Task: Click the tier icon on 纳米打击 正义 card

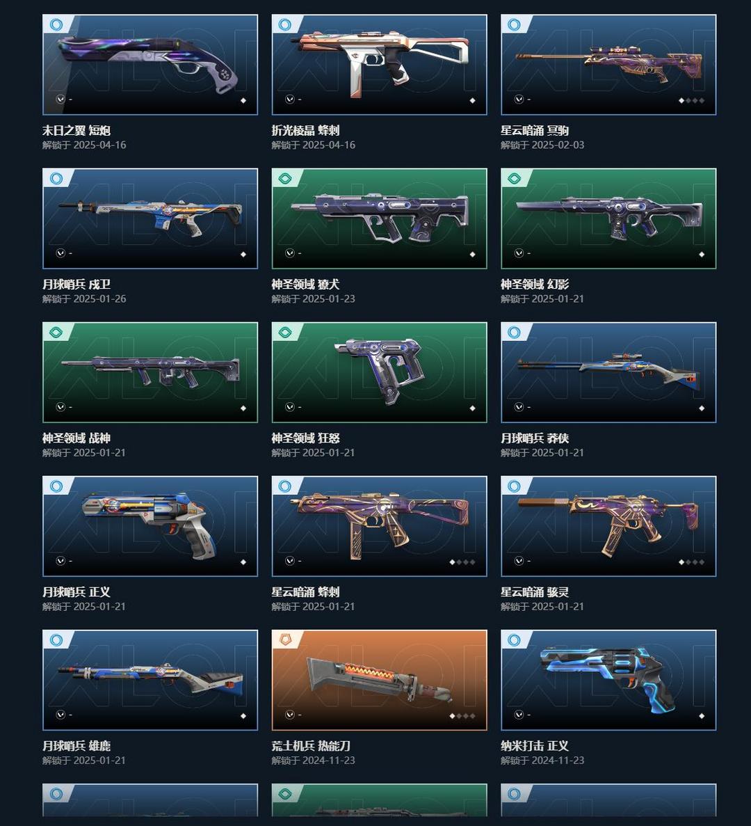Action: (514, 640)
